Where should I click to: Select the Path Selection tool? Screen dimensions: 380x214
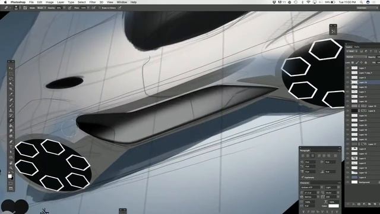click(x=11, y=152)
